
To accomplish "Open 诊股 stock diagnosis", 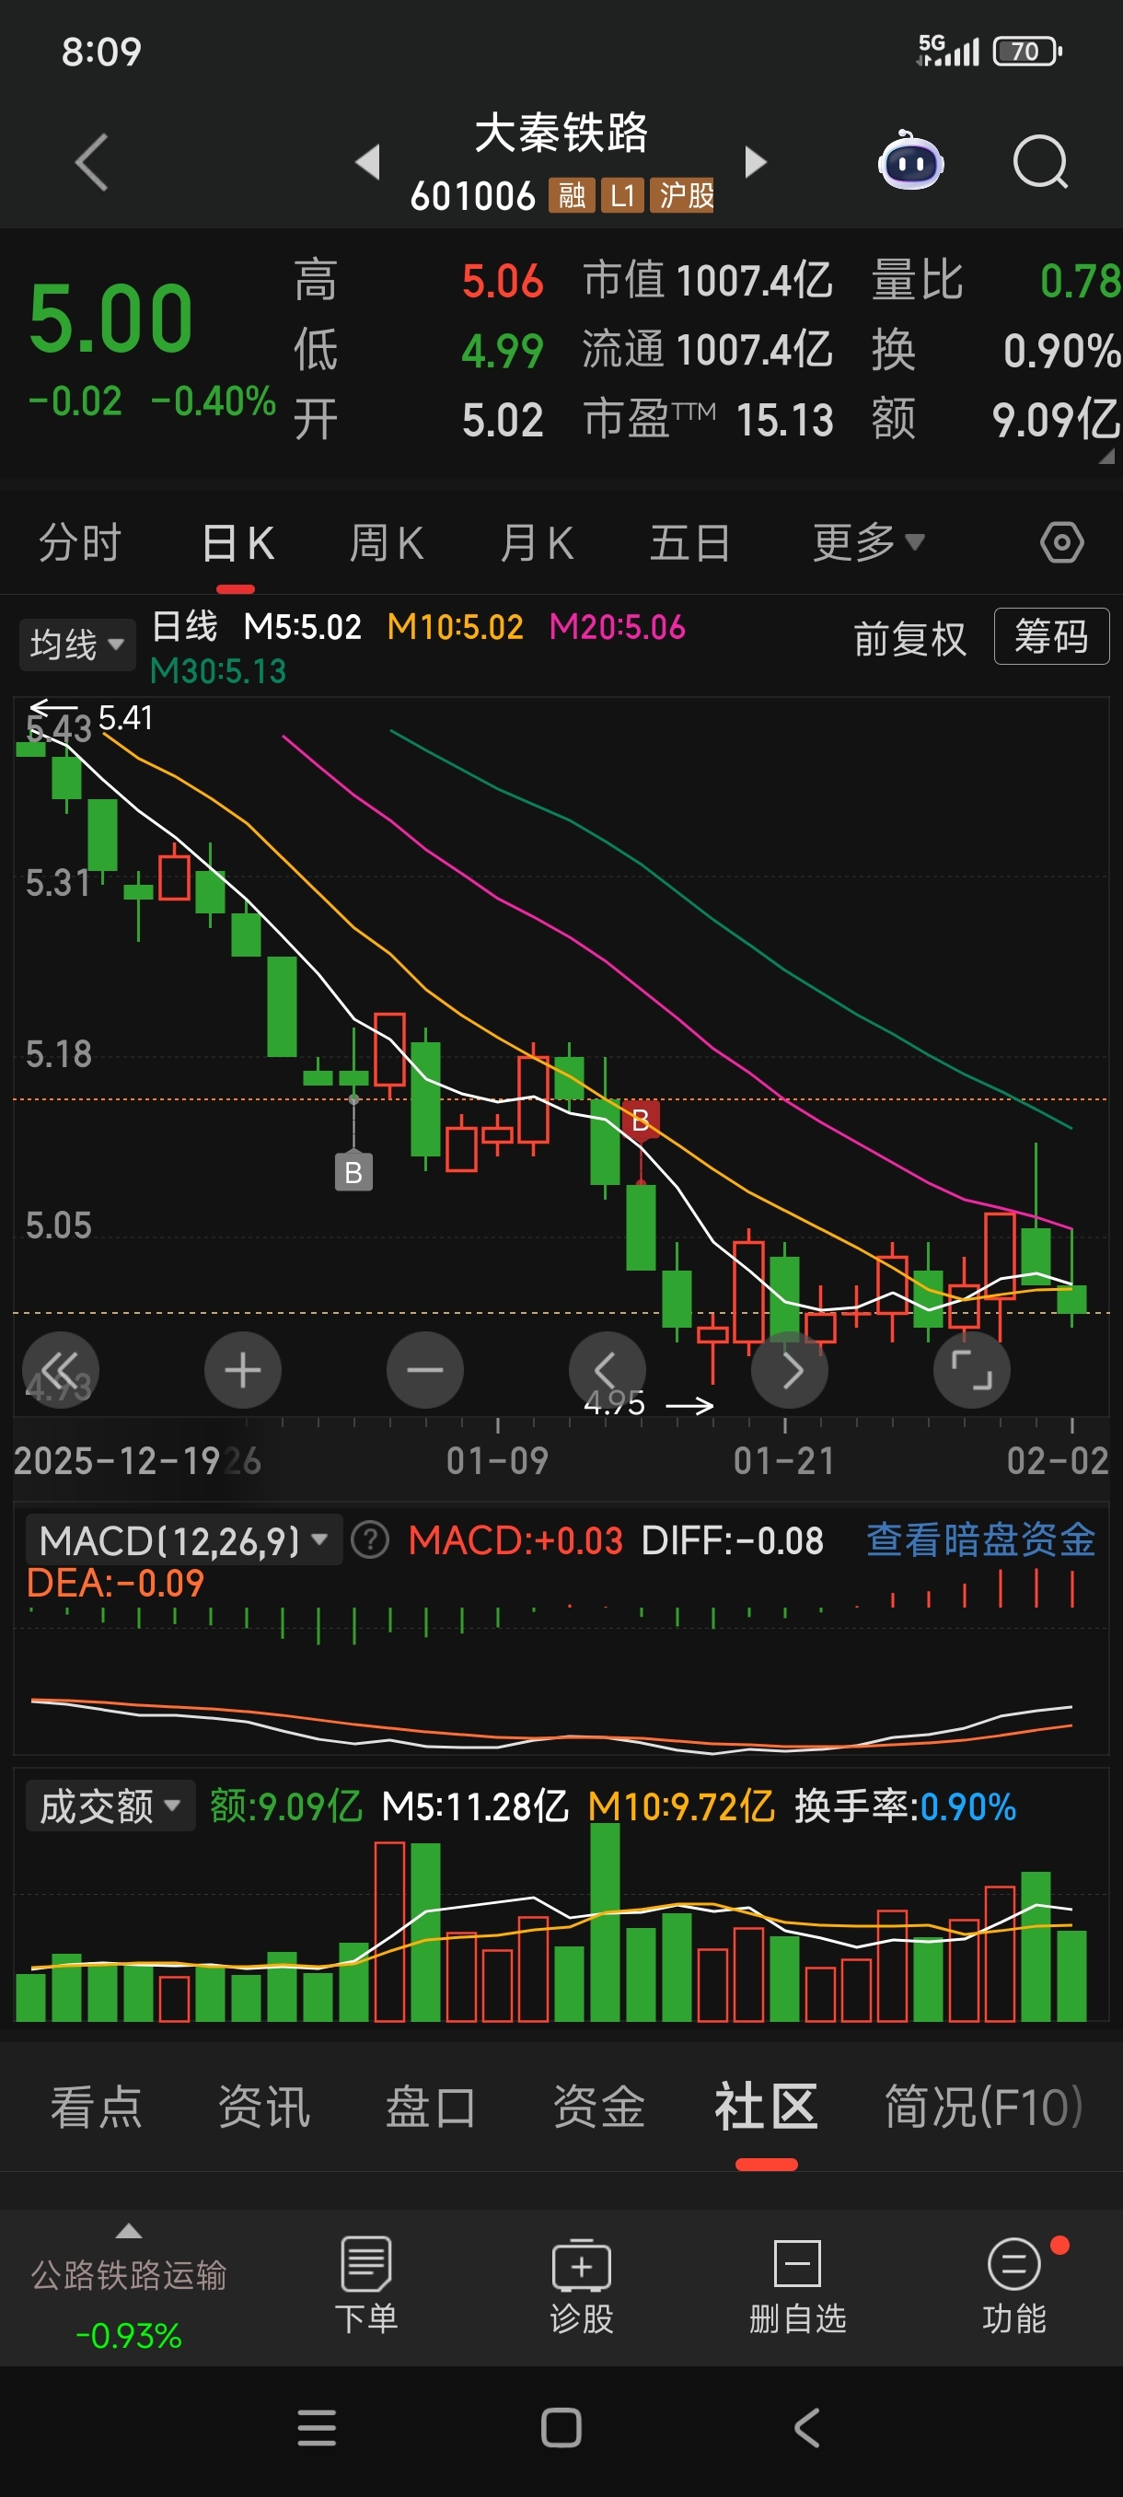I will coord(582,2285).
